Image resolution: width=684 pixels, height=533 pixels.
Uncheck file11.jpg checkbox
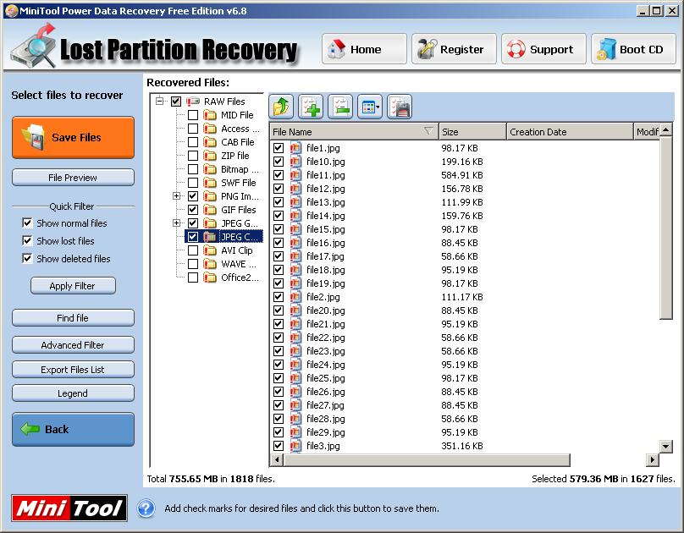279,175
